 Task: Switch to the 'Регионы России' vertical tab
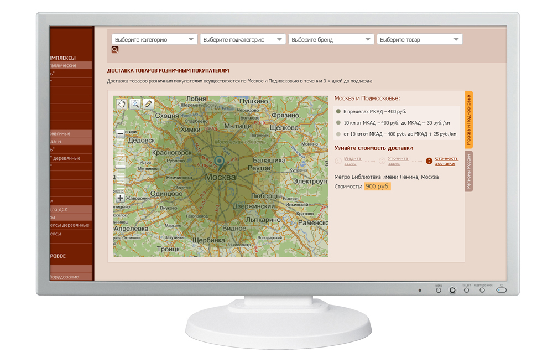point(469,171)
